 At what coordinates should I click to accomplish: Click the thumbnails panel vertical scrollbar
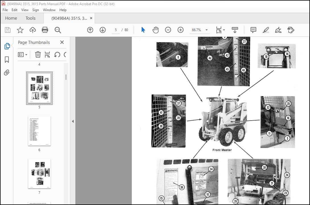(x=66, y=77)
